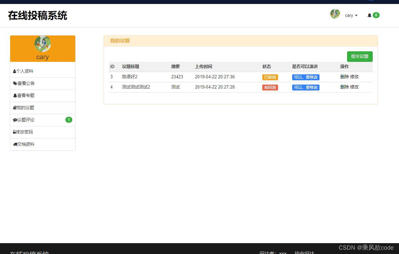Click the truck icon beside 文档资料
The image size is (399, 254).
(15, 144)
